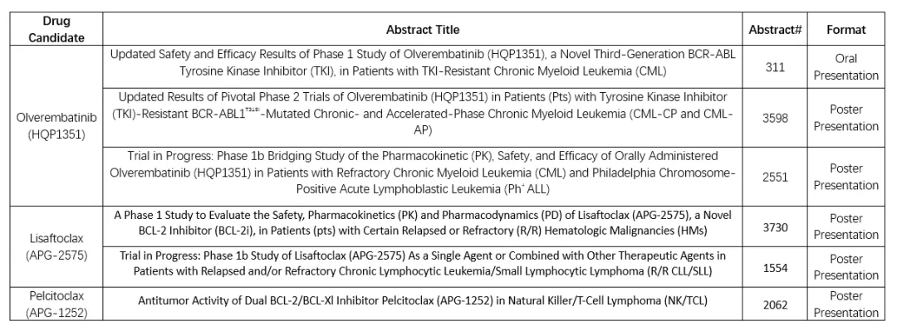Click the Lisaftoclax (APG-2575) drug cell
The width and height of the screenshot is (897, 331).
click(56, 246)
